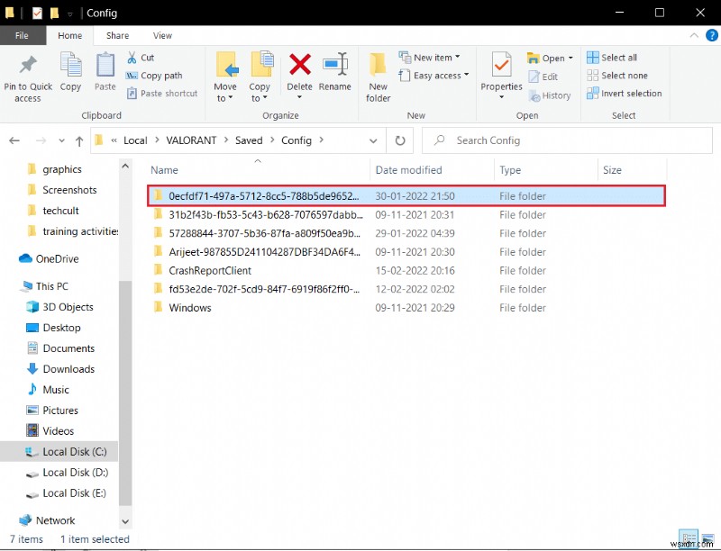The height and width of the screenshot is (551, 721).
Task: Click the search magnifier icon
Action: click(x=440, y=140)
